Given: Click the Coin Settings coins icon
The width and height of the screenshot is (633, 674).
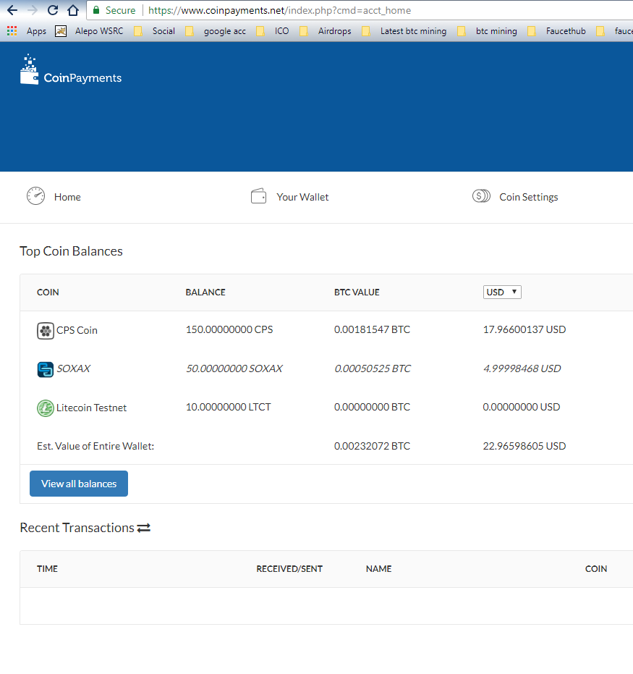Looking at the screenshot, I should pyautogui.click(x=481, y=196).
